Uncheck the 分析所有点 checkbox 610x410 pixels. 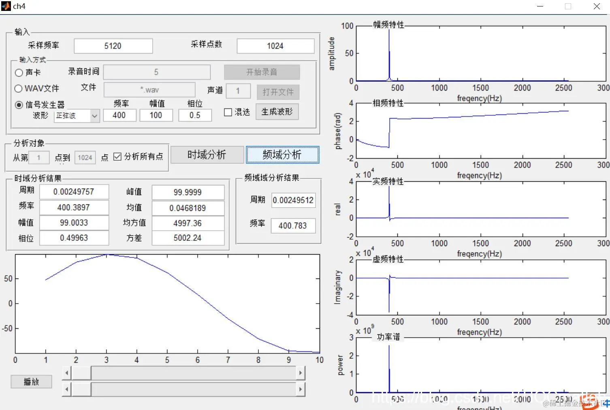[117, 157]
